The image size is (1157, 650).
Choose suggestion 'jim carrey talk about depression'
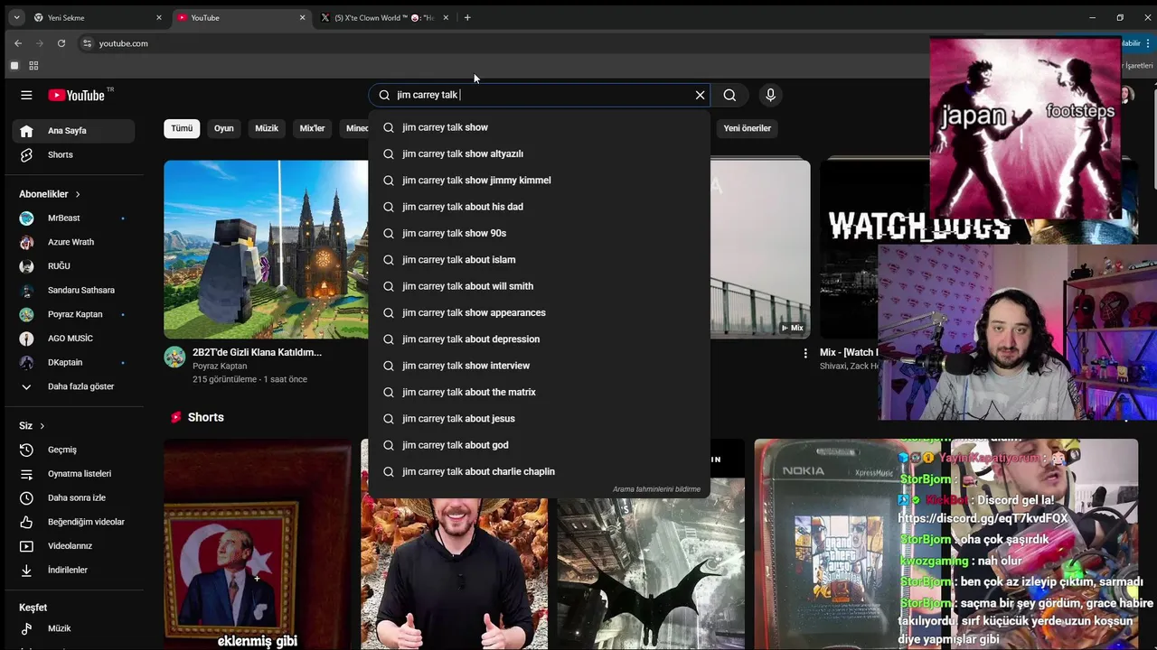[539, 339]
